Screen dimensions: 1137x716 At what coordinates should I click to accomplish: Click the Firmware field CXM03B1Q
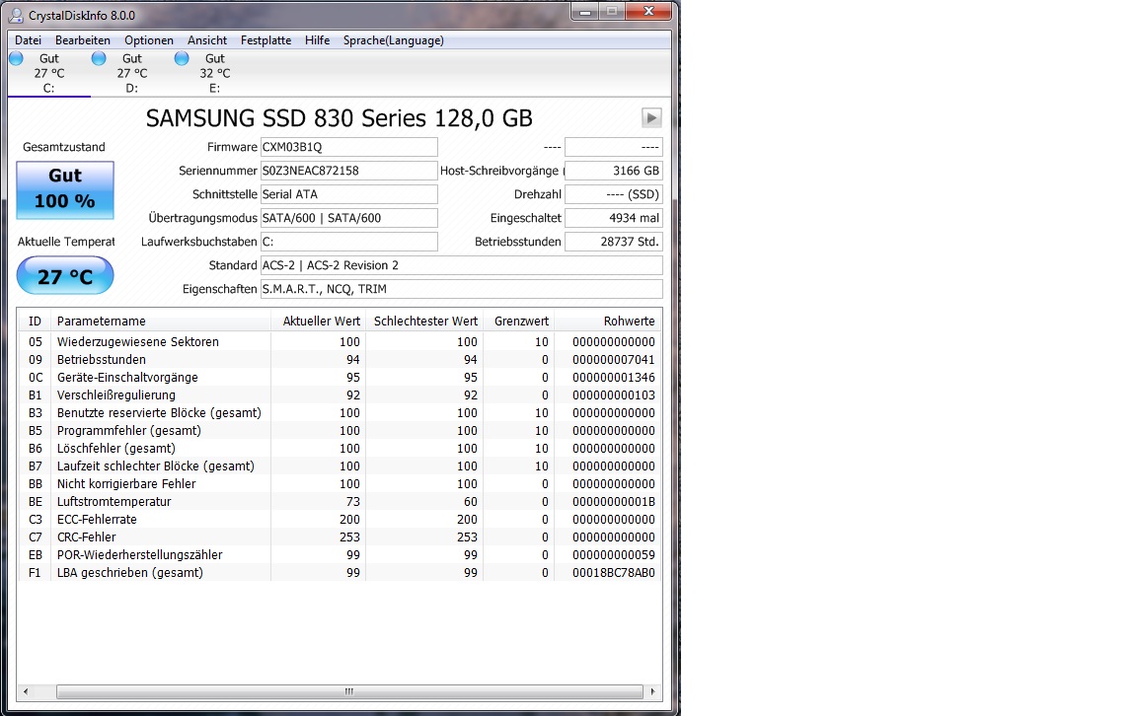(x=348, y=147)
